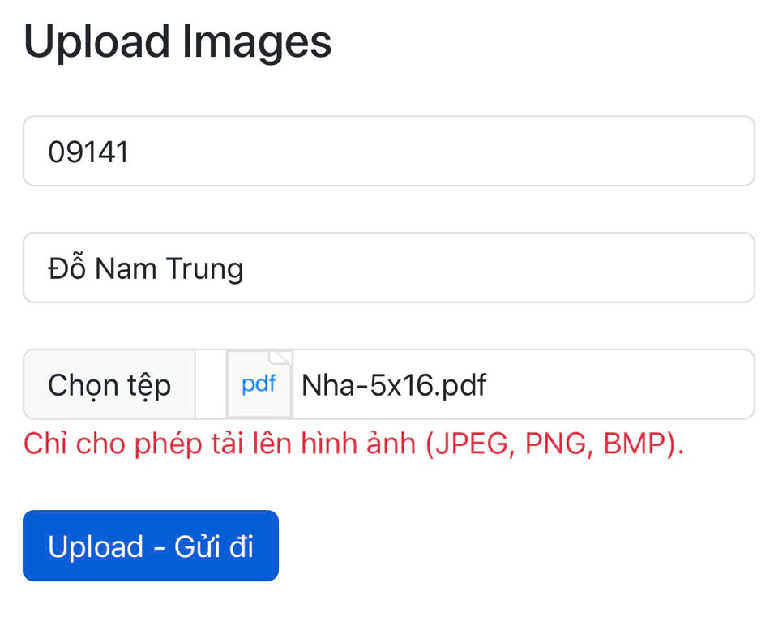774x630 pixels.
Task: Click the pdf file type icon
Action: pos(259,384)
